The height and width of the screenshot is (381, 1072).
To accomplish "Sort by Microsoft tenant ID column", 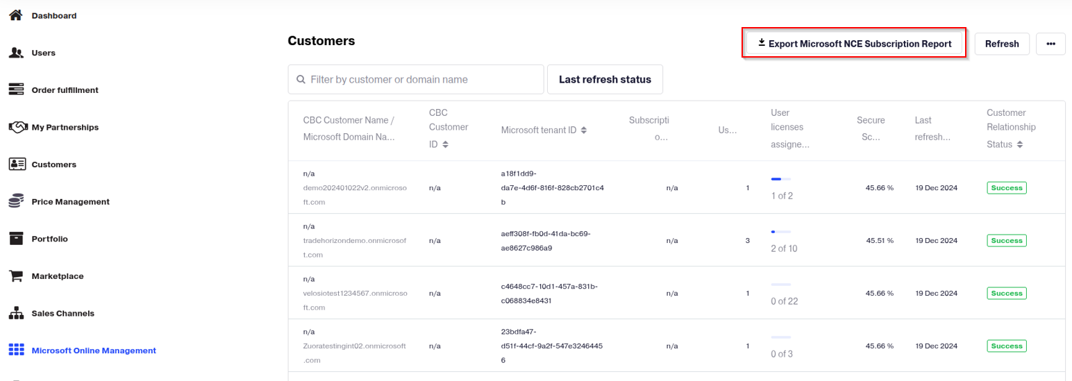I will 584,130.
